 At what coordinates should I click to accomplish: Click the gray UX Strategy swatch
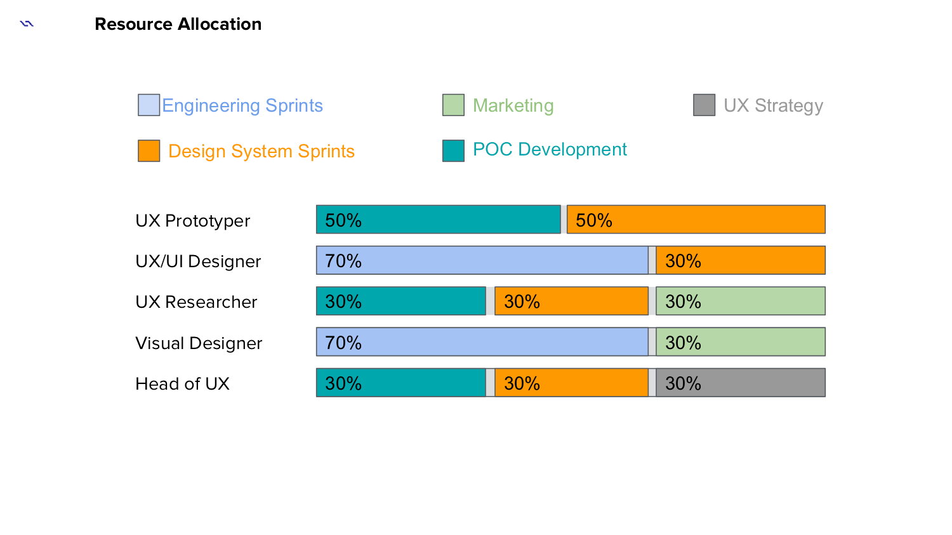pos(704,105)
